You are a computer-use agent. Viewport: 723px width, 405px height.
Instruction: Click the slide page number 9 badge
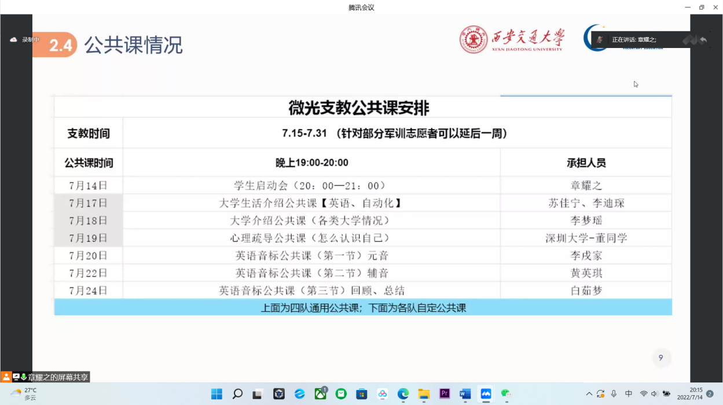tap(660, 358)
